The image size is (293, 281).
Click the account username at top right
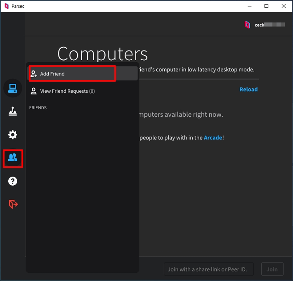click(269, 25)
